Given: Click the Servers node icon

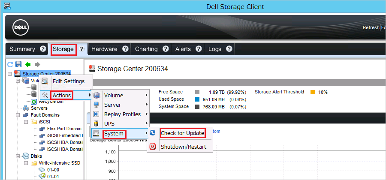Looking at the screenshot, I should click(26, 108).
